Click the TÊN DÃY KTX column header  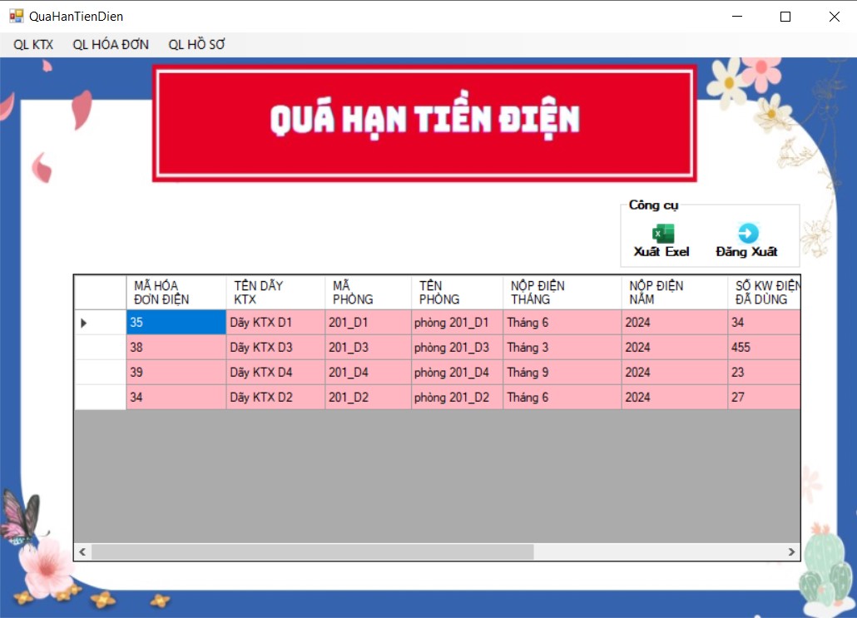coord(275,292)
